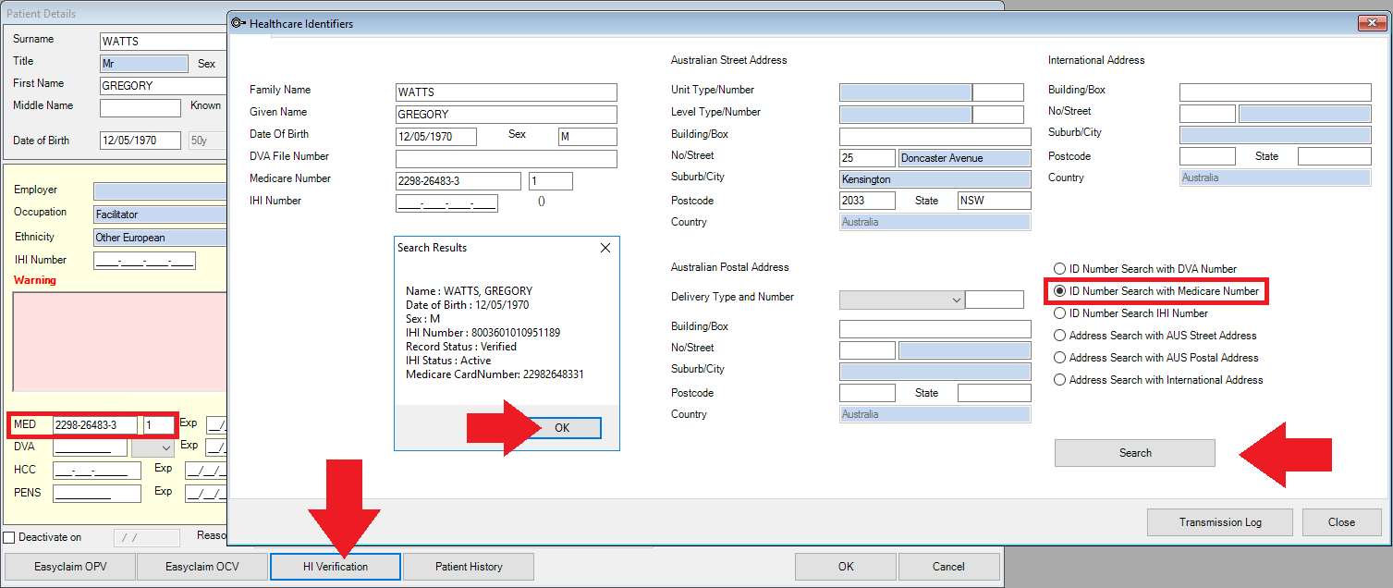Viewport: 1393px width, 588px height.
Task: Click the Close button in Healthcare Identifiers
Action: (1341, 522)
